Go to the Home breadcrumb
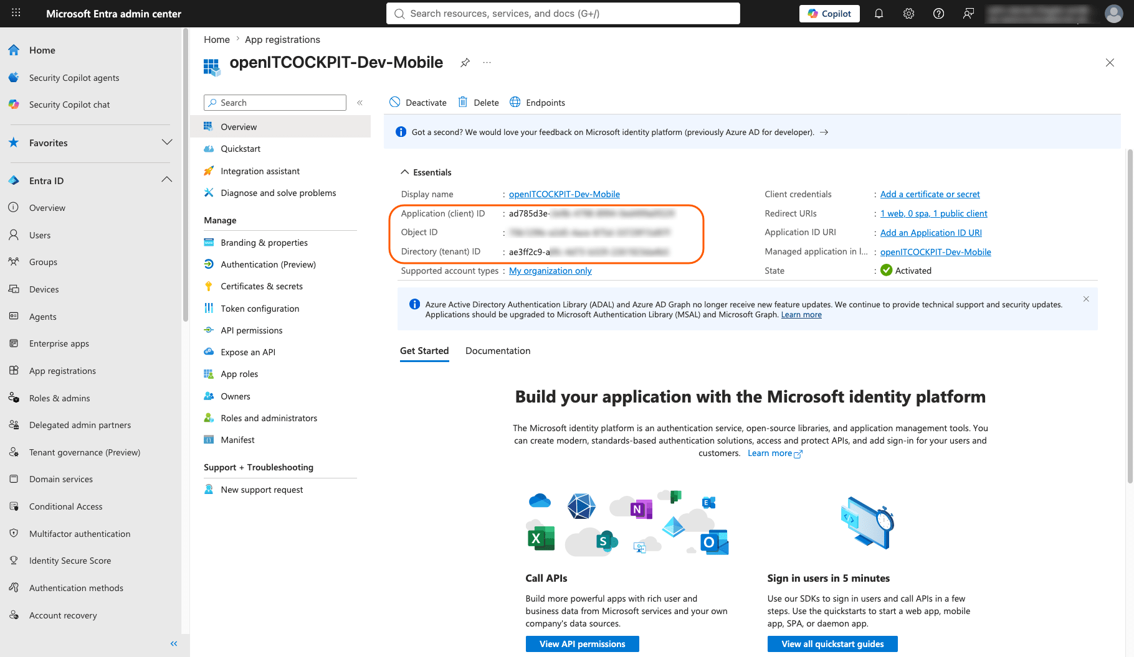Screen dimensions: 1134x657 pyautogui.click(x=217, y=40)
